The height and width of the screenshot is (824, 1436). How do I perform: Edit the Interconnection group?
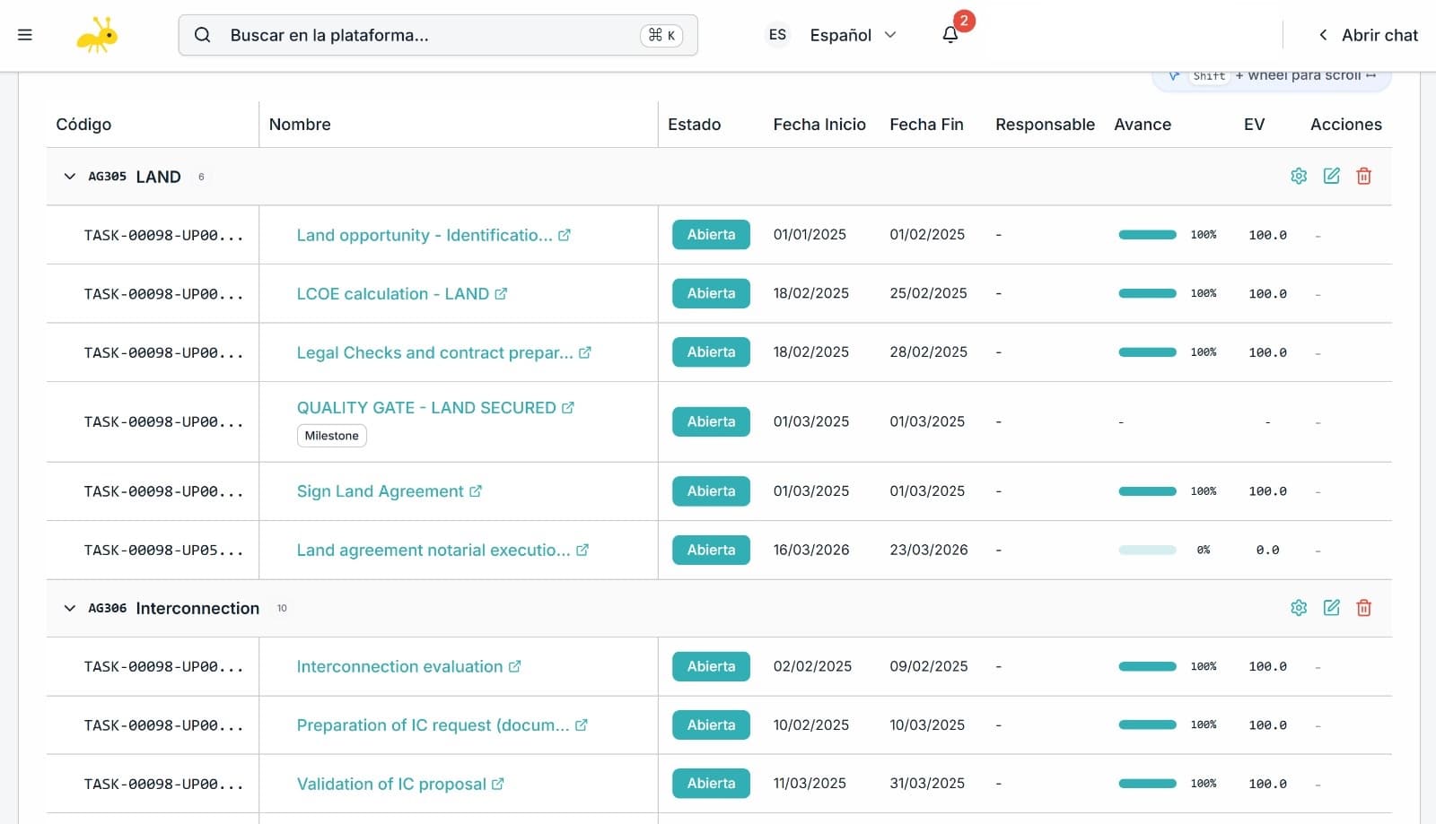click(1331, 608)
